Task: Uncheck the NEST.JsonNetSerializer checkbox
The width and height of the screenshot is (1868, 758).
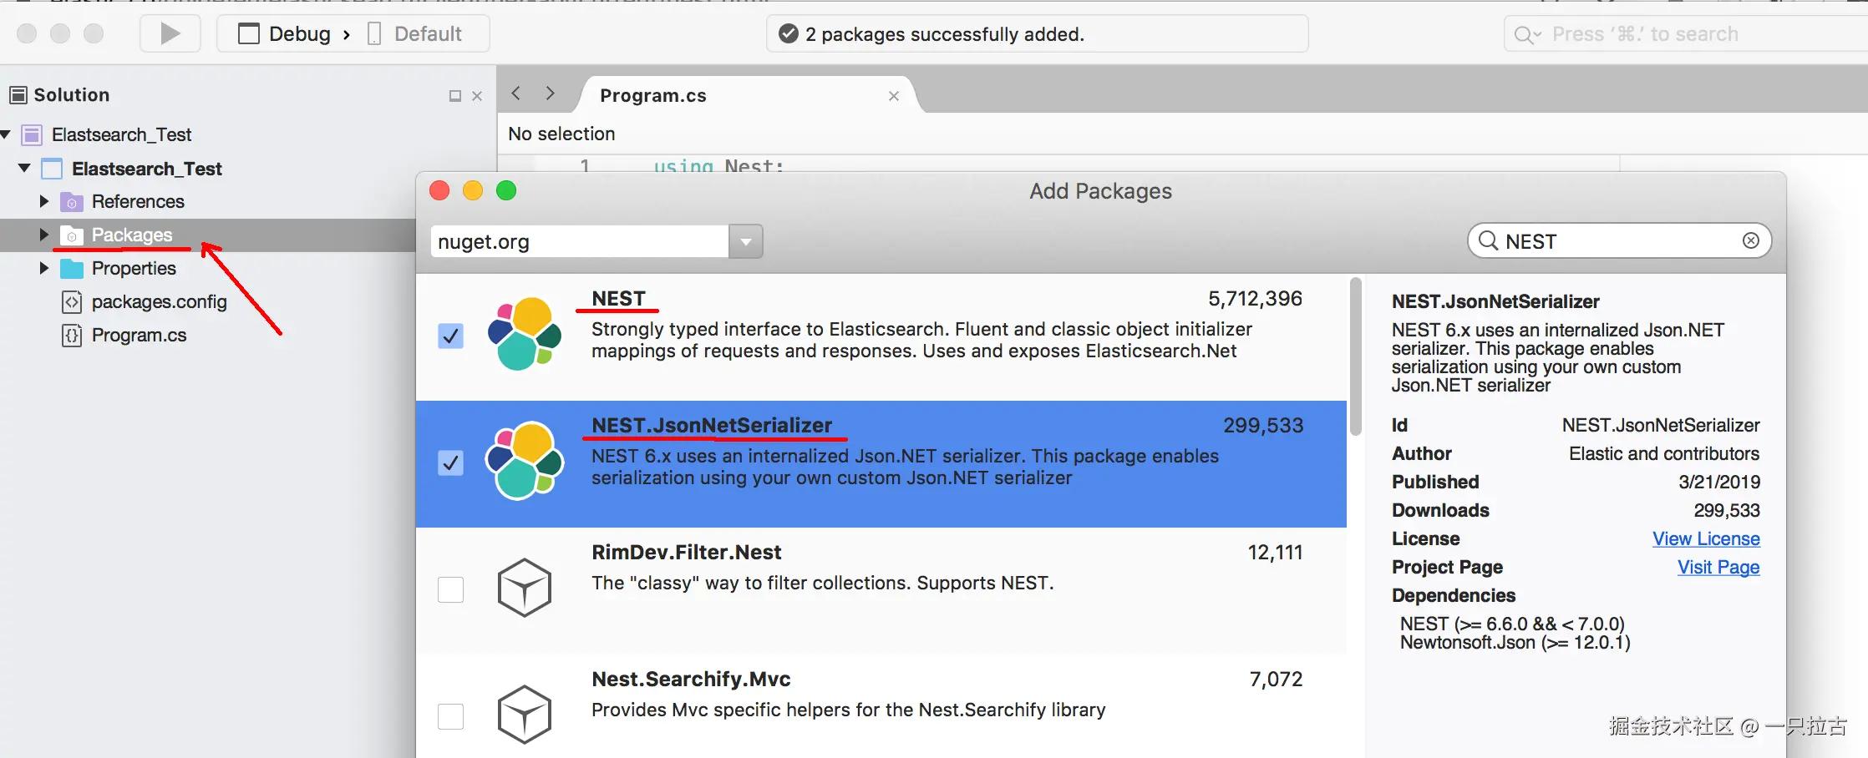Action: [x=451, y=462]
